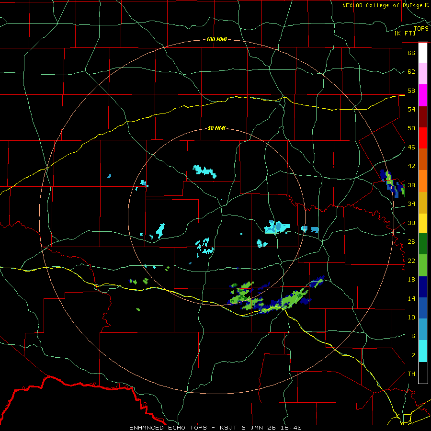
Task: Click the [K FT] units label
Action: coord(405,33)
